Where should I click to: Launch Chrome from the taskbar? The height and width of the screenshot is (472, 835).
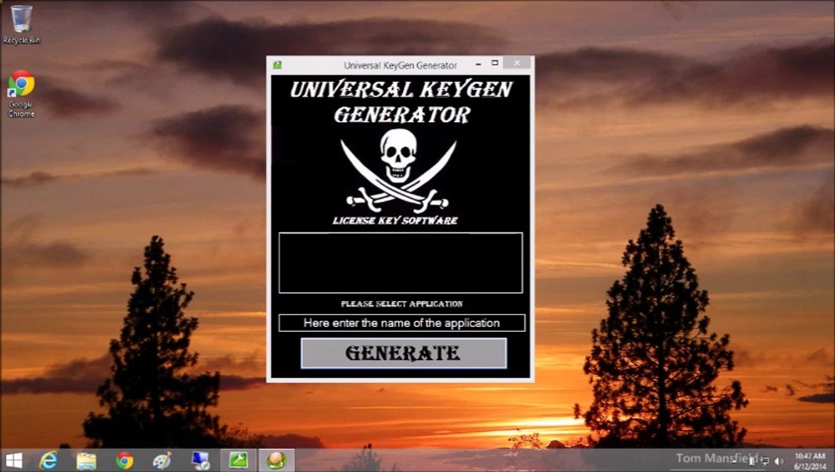(124, 460)
